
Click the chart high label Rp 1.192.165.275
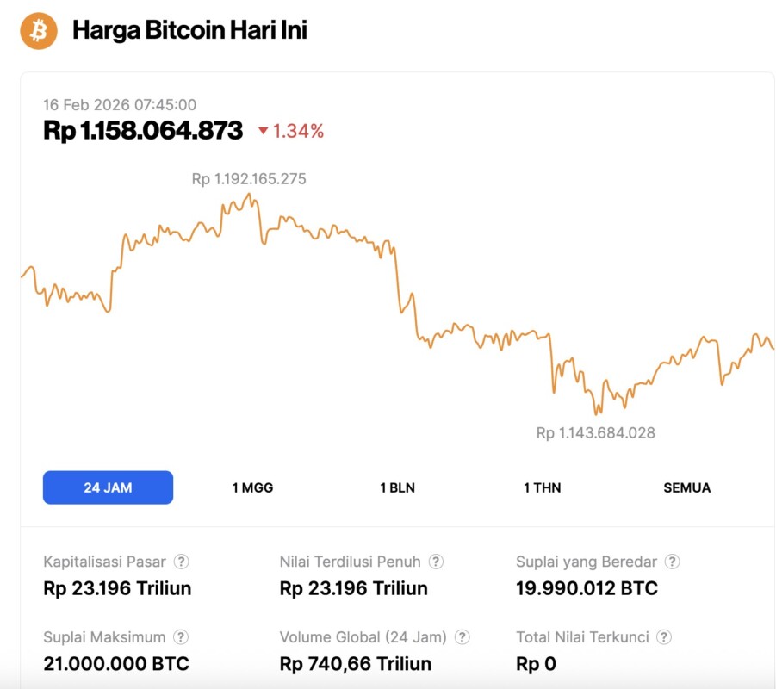[x=249, y=179]
